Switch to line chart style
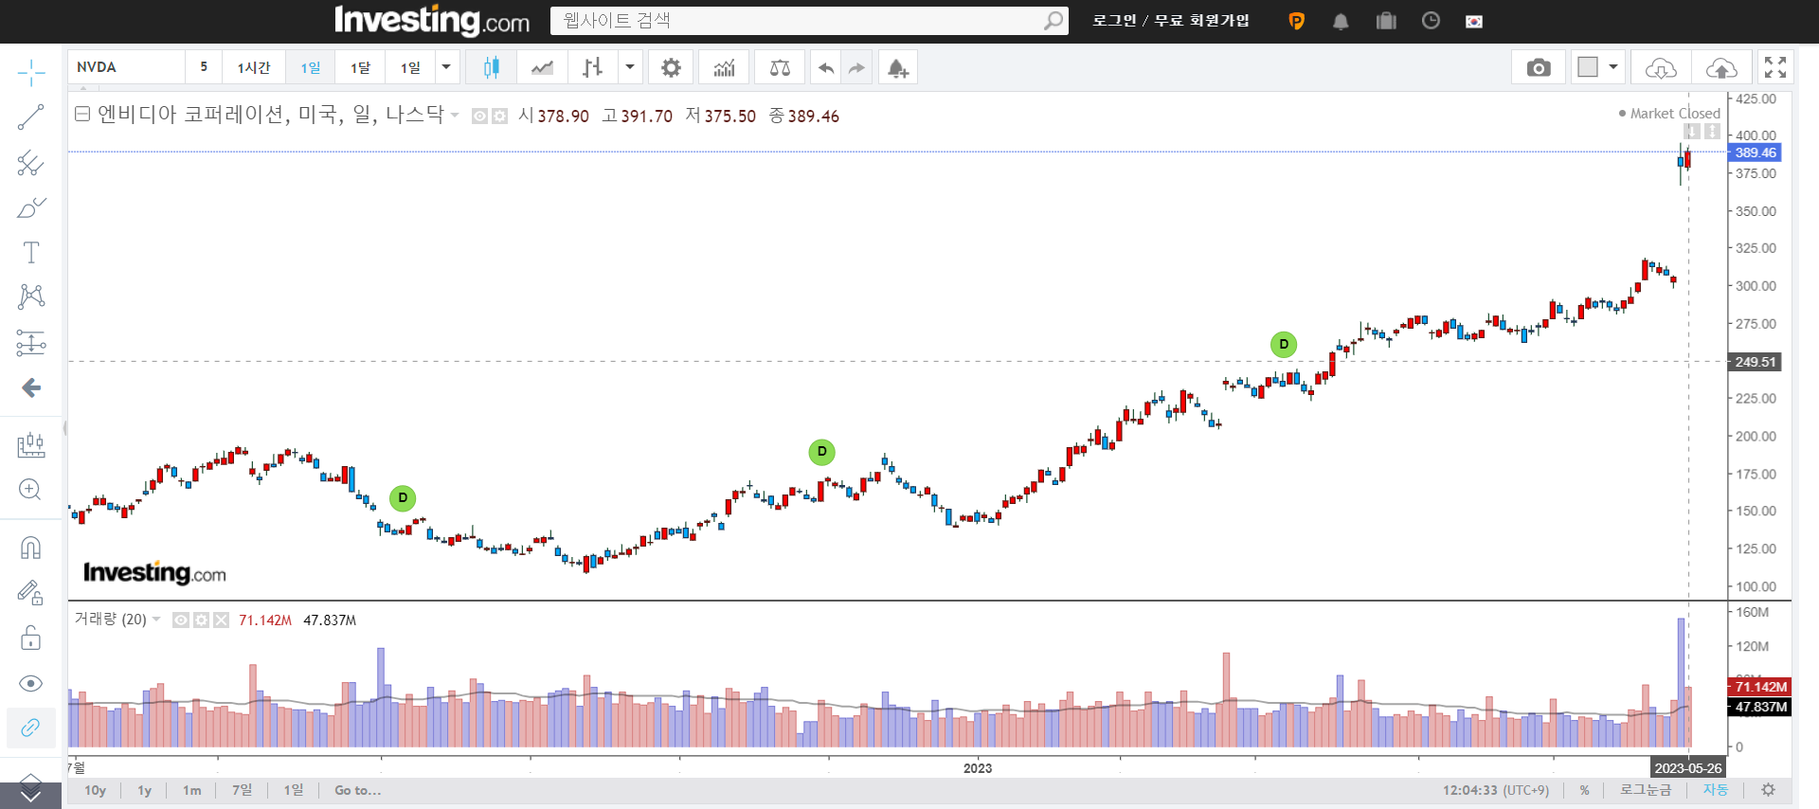Image resolution: width=1819 pixels, height=809 pixels. [542, 67]
